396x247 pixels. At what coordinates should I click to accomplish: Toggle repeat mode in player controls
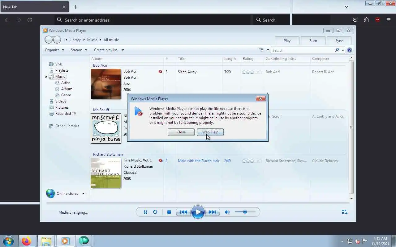(x=155, y=212)
